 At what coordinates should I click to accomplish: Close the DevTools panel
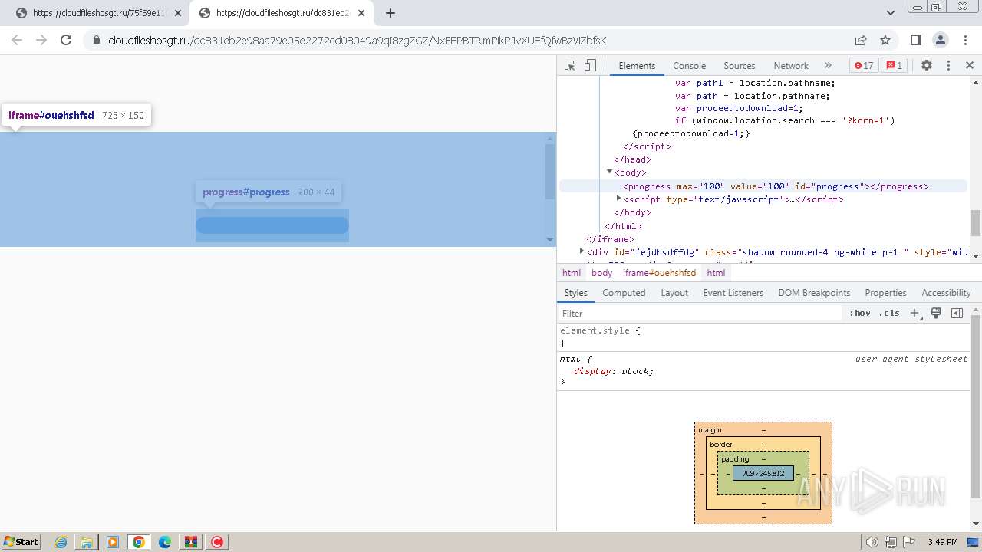click(970, 65)
